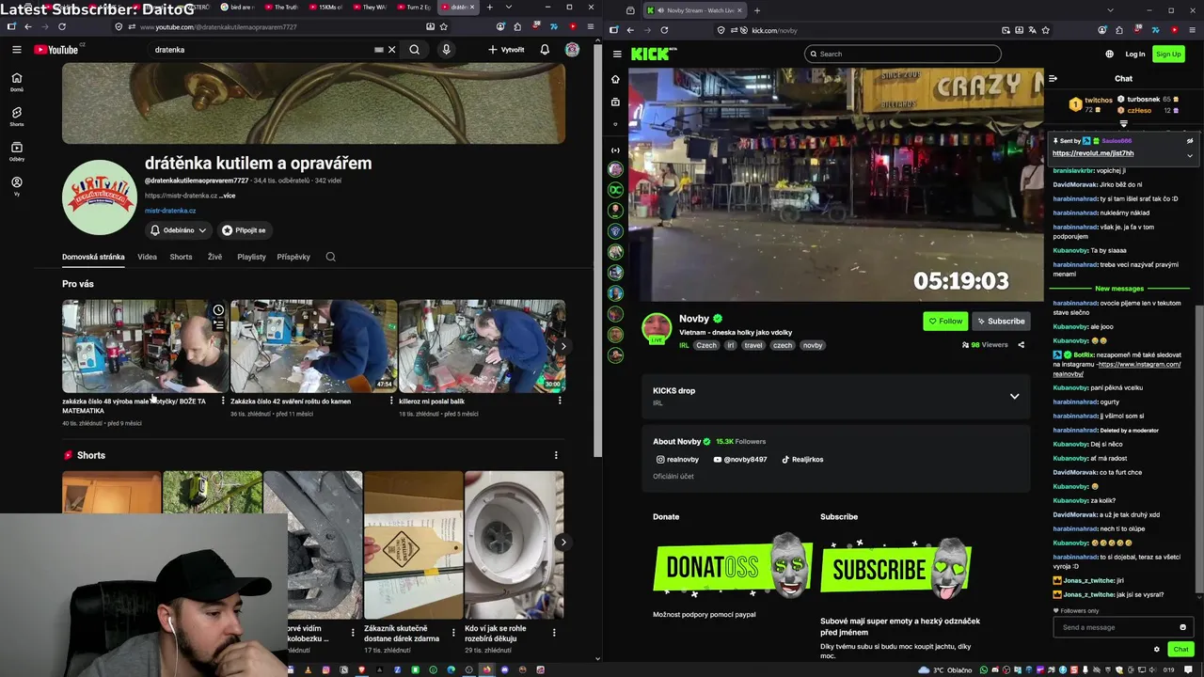Click the DONATOSS donate banner

(733, 567)
